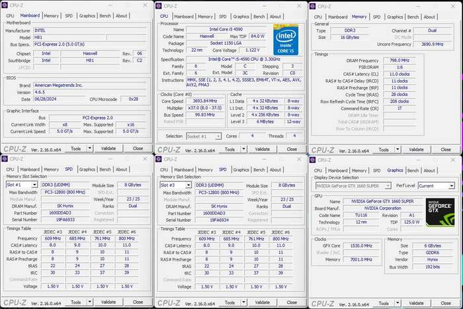
Task: Open the Slot #3 memory slot dropdown
Action: (188, 185)
